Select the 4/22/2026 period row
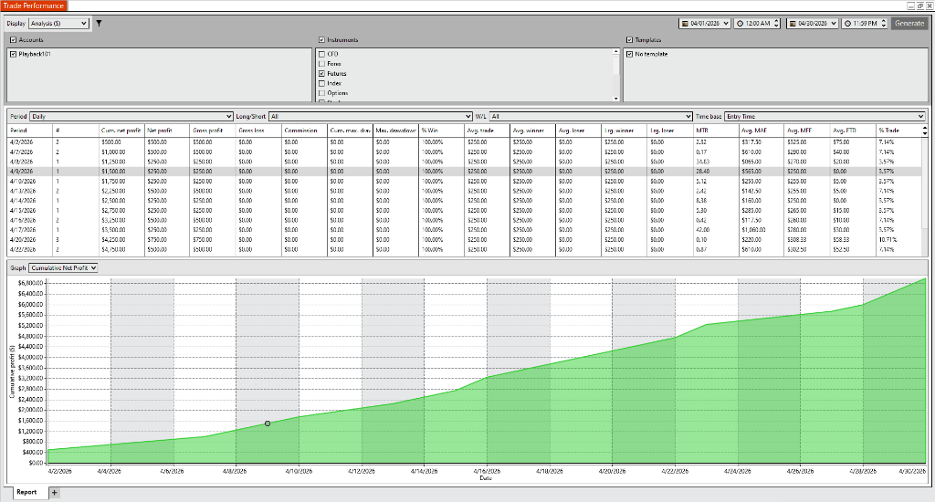 pyautogui.click(x=465, y=250)
